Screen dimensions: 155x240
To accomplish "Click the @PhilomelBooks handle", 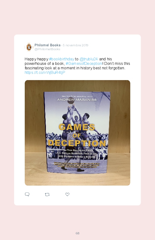I will click(x=47, y=49).
